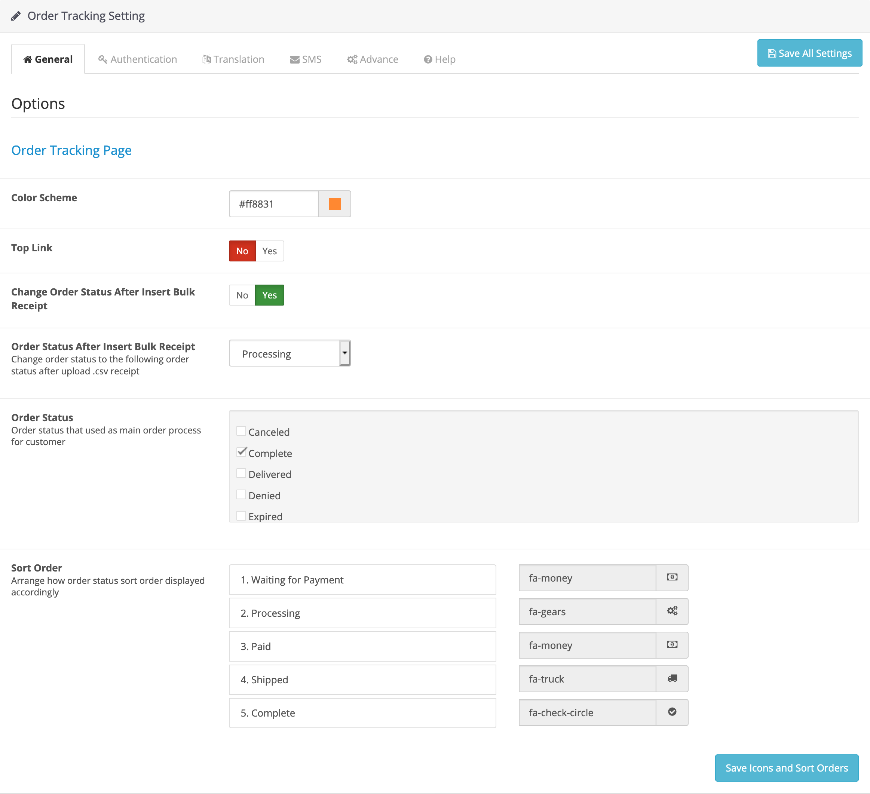Click the truck icon beside fa-truck field
The height and width of the screenshot is (794, 870).
[x=671, y=678]
